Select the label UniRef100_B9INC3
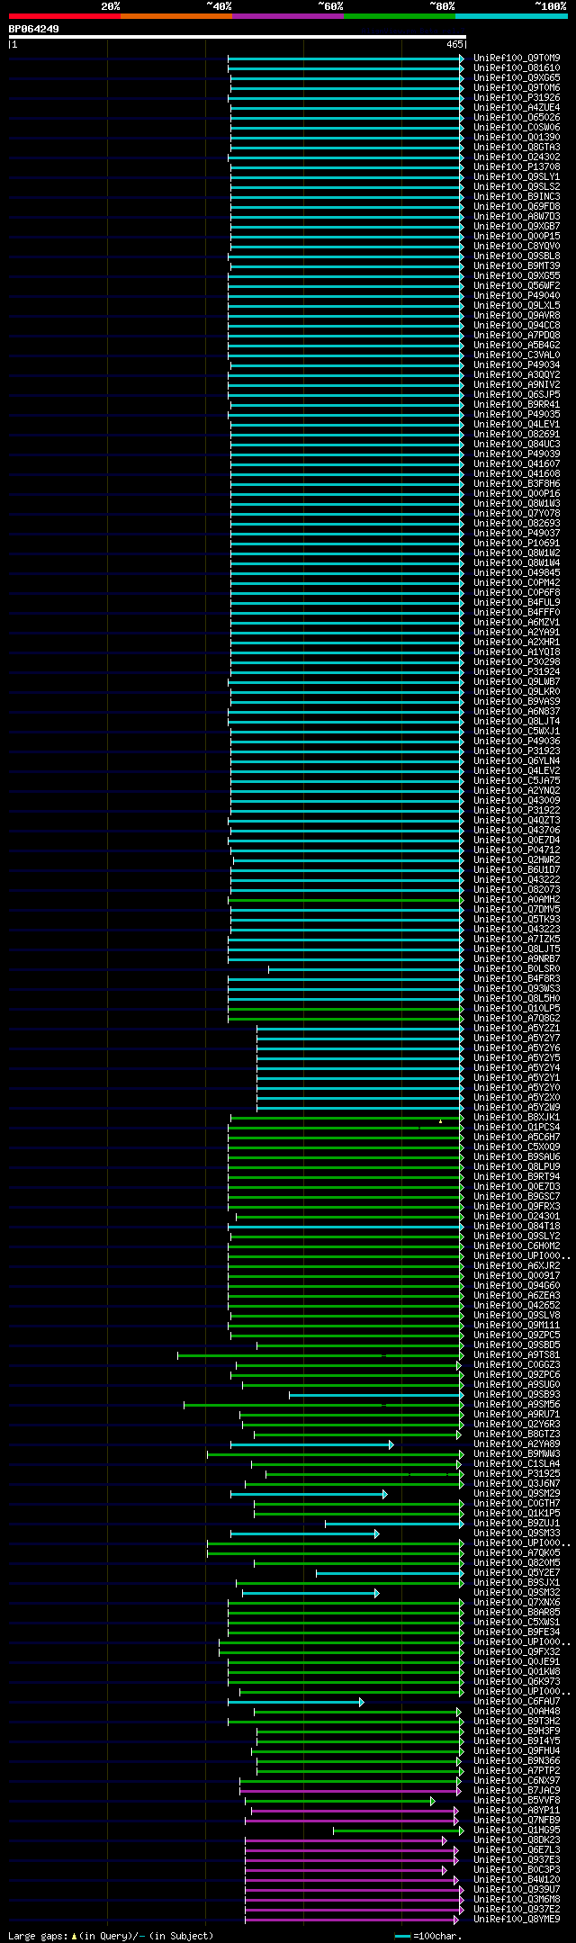This screenshot has height=1943, width=576. click(517, 196)
